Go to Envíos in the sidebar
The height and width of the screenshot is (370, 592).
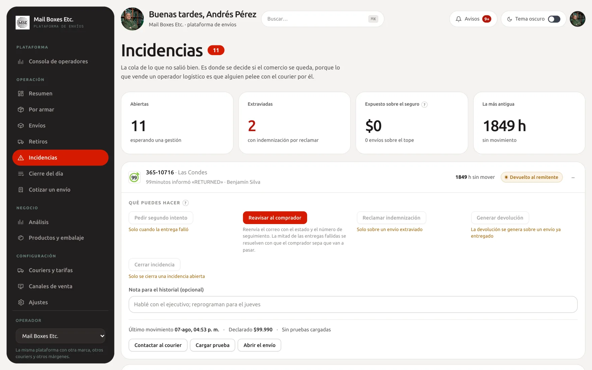[x=61, y=125]
